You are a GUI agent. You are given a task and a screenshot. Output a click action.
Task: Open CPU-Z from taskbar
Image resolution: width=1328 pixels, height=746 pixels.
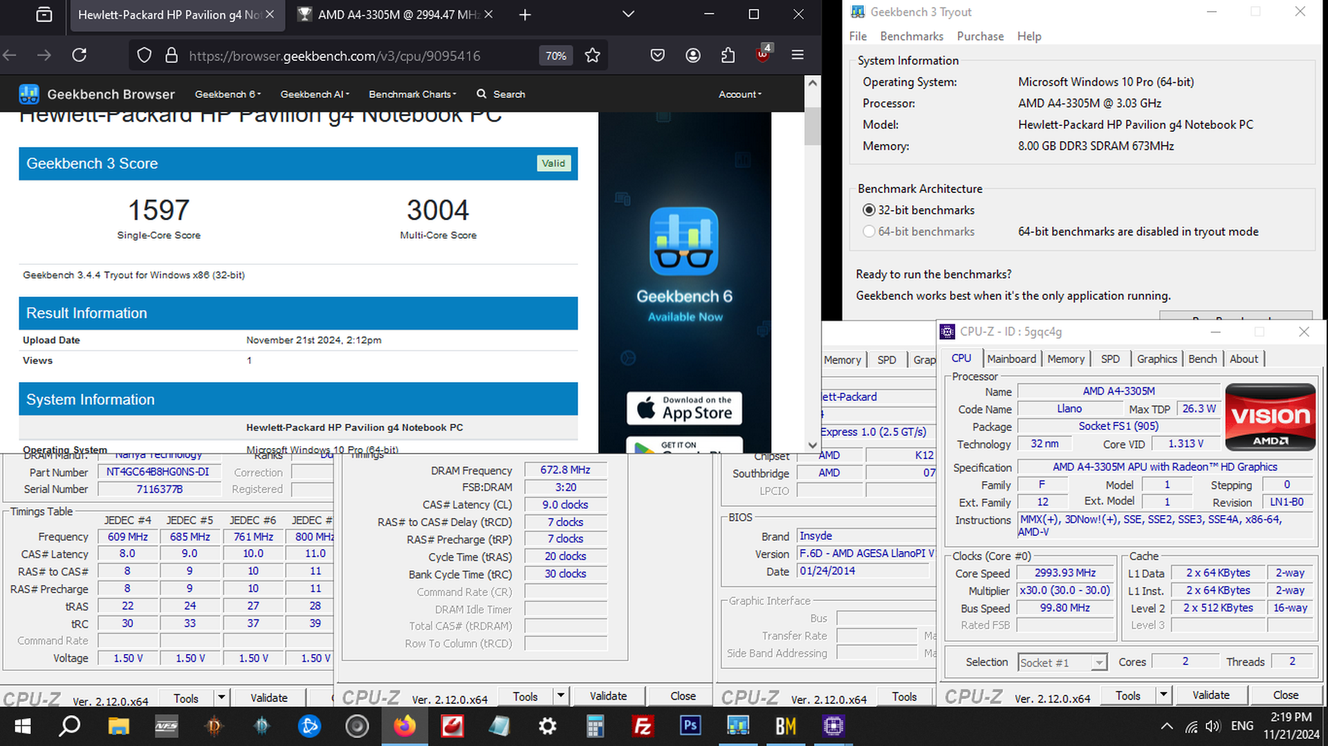(x=833, y=726)
